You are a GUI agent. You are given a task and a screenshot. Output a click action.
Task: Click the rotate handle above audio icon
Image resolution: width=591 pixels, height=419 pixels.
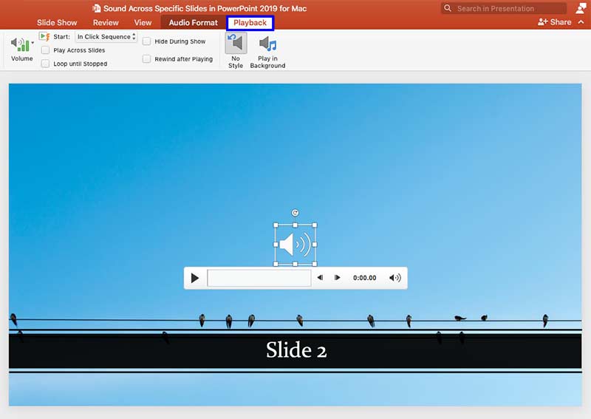295,213
